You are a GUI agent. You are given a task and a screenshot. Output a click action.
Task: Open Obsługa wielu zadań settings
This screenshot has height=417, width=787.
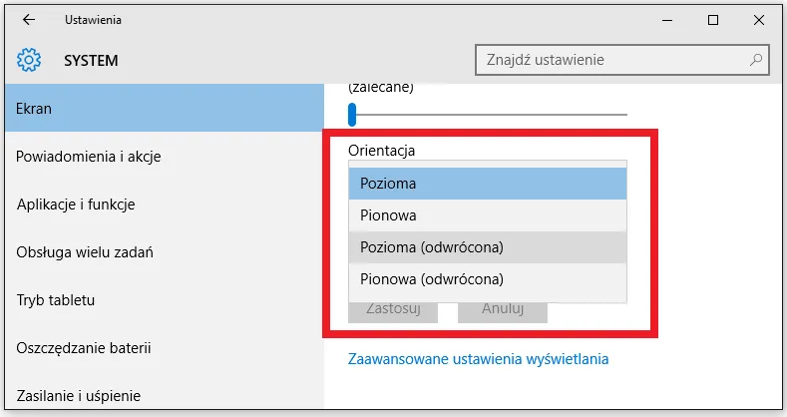point(85,252)
